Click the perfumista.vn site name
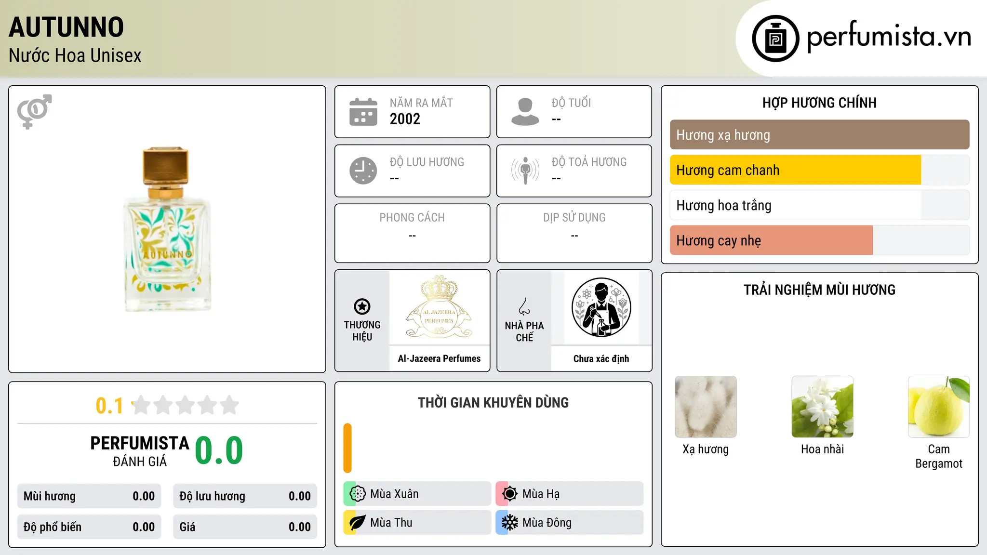Screen dimensions: 987x555 (889, 37)
